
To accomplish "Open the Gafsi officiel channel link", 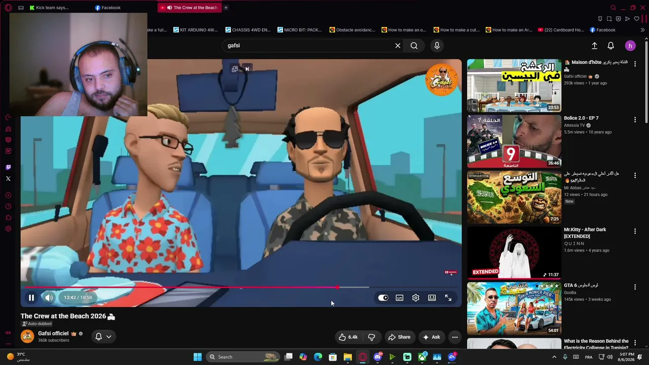I will [x=53, y=334].
